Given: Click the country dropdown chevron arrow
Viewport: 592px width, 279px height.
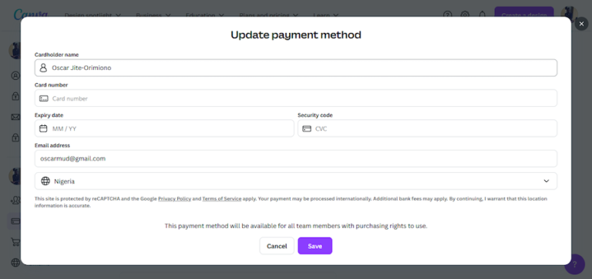Looking at the screenshot, I should coord(546,181).
